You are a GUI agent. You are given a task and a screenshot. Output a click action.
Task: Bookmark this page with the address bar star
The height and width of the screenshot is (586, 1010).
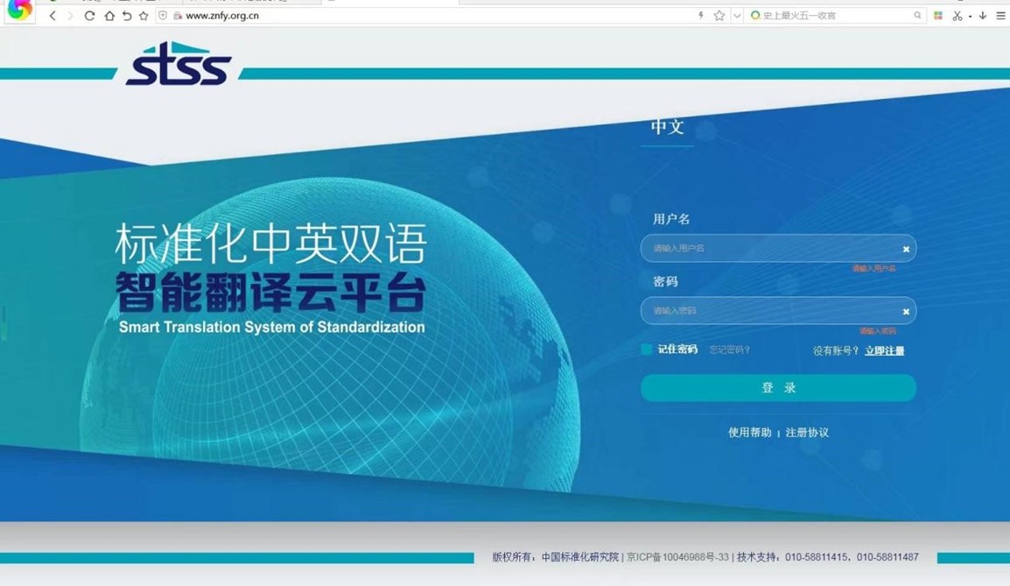click(719, 16)
